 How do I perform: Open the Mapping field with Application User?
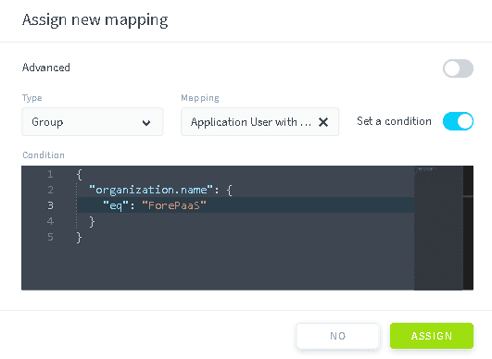(259, 122)
